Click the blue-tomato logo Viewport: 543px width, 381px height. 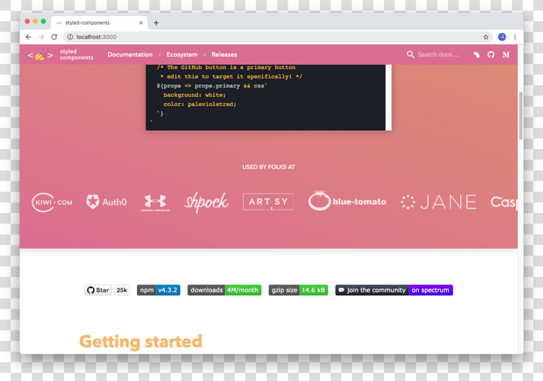click(x=347, y=200)
